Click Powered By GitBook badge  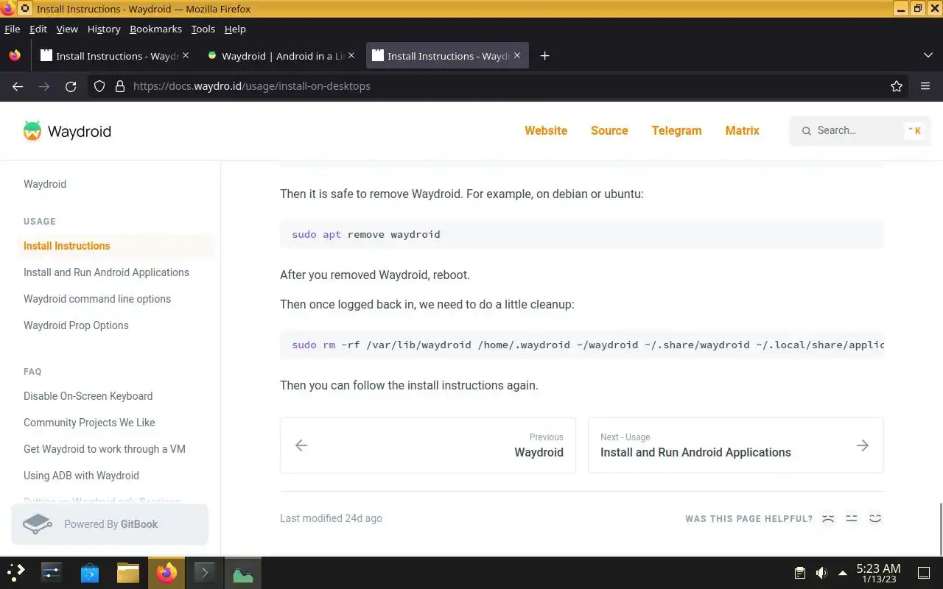click(110, 524)
